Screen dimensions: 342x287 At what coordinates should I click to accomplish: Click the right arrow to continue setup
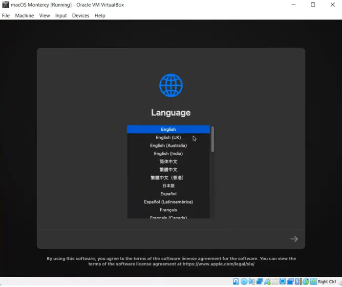(294, 239)
